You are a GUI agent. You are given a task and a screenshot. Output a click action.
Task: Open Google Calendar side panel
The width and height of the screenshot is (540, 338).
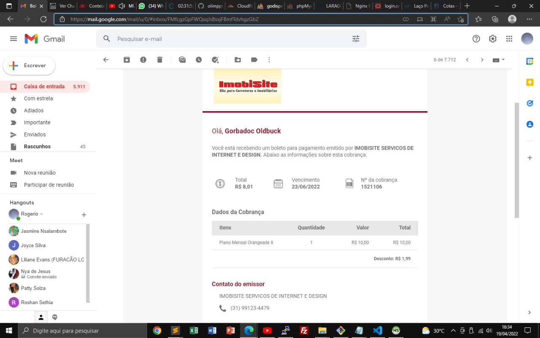coord(530,61)
